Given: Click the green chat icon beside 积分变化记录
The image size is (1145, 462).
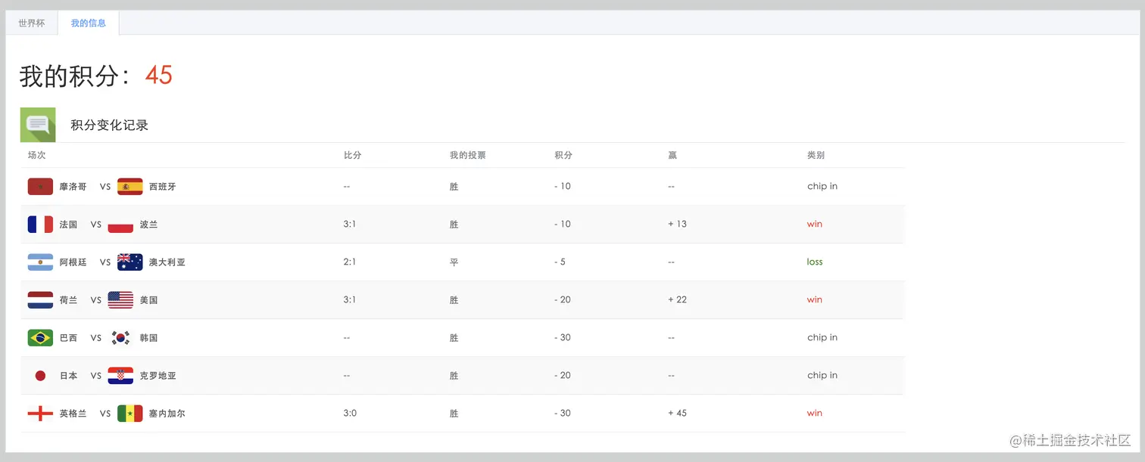Looking at the screenshot, I should 37,124.
